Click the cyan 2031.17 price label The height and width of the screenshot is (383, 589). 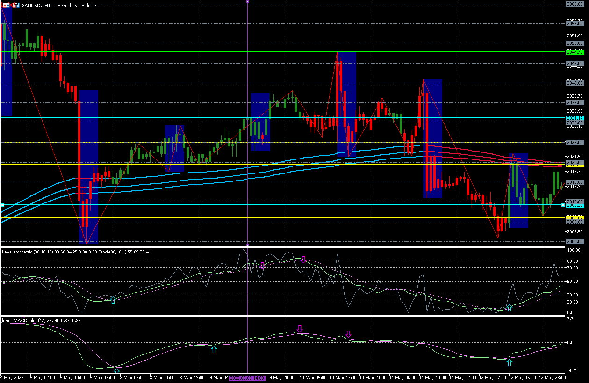click(x=575, y=118)
